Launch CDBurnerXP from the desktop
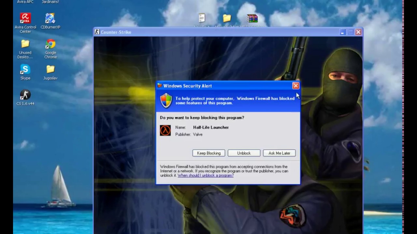This screenshot has height=234, width=417. pos(50,18)
